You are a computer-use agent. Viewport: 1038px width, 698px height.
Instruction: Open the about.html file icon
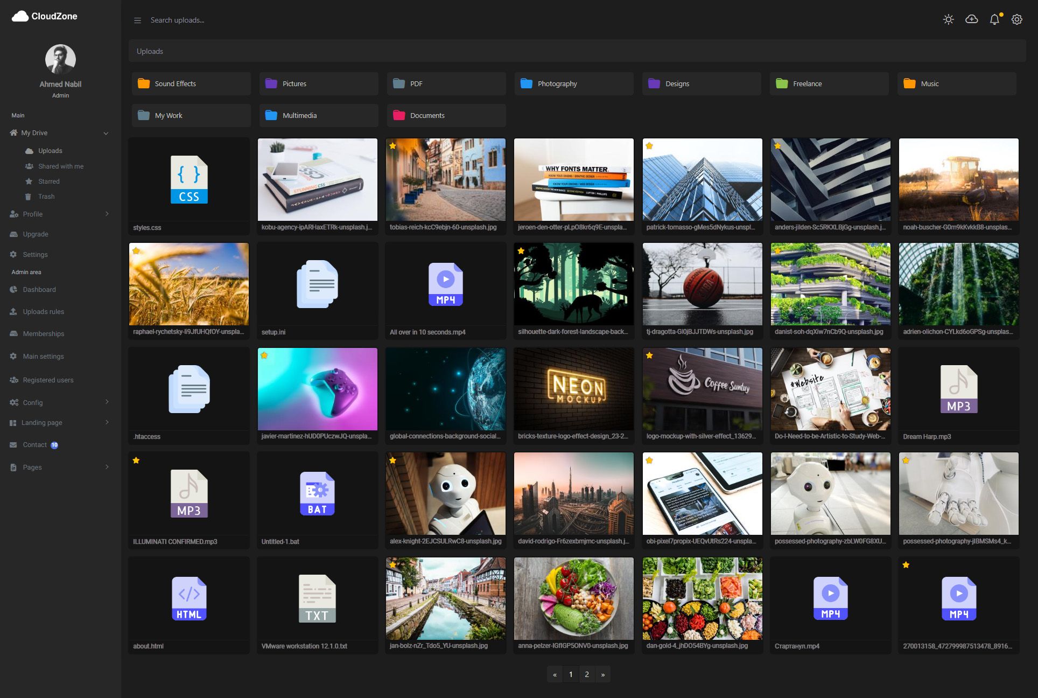point(189,598)
